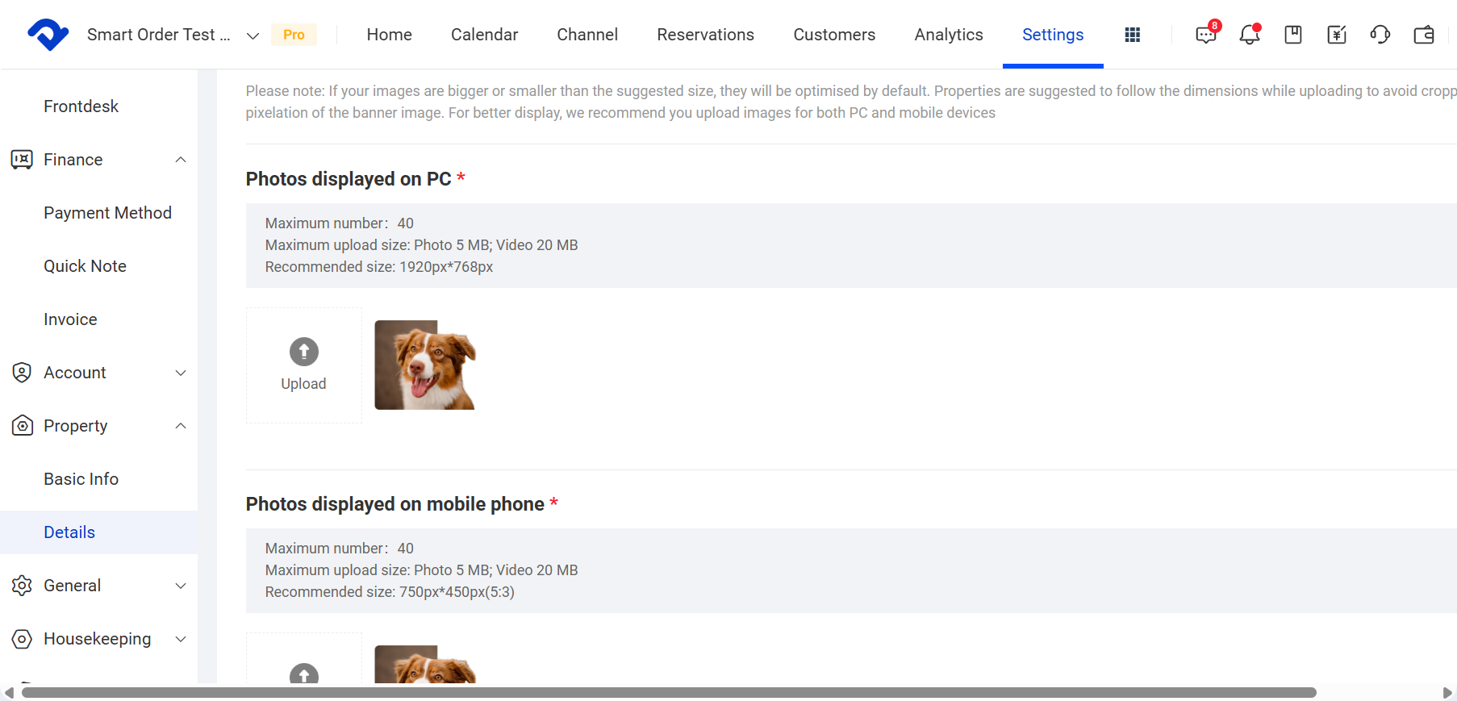Screen dimensions: 1457x701
Task: Click the PC photos Upload box
Action: tap(304, 365)
